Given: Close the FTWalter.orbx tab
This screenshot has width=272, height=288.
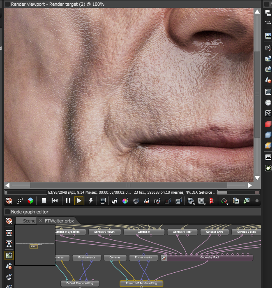Looking at the screenshot, I should tap(40, 220).
